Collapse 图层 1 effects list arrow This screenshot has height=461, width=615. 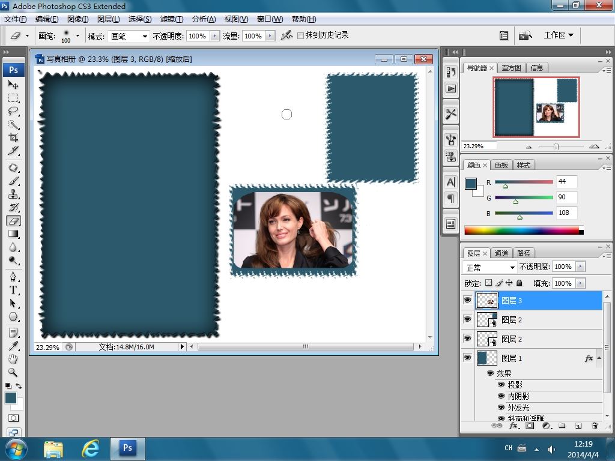(x=598, y=358)
